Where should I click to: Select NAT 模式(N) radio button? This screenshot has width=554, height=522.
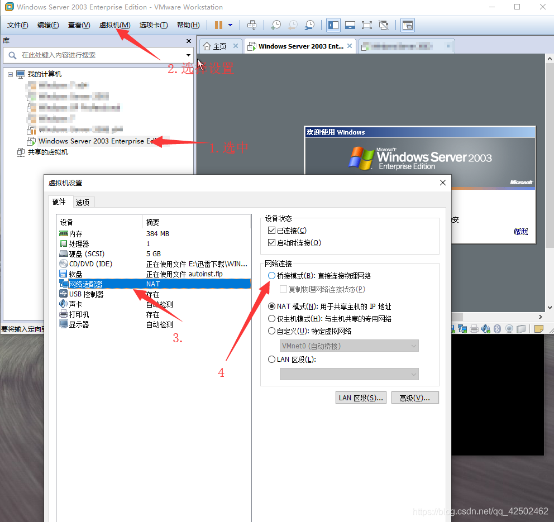click(x=271, y=306)
